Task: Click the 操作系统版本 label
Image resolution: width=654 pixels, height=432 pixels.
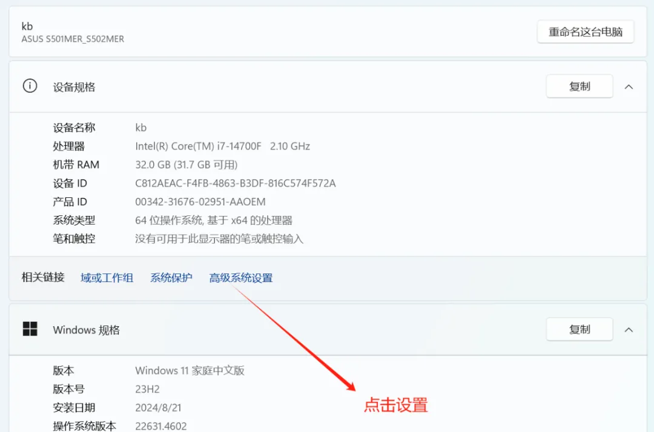Action: (x=84, y=426)
